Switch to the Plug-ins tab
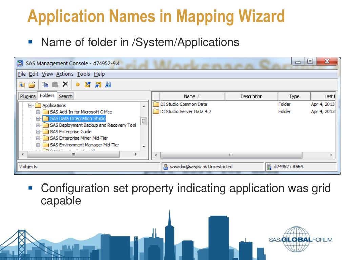 pos(28,96)
